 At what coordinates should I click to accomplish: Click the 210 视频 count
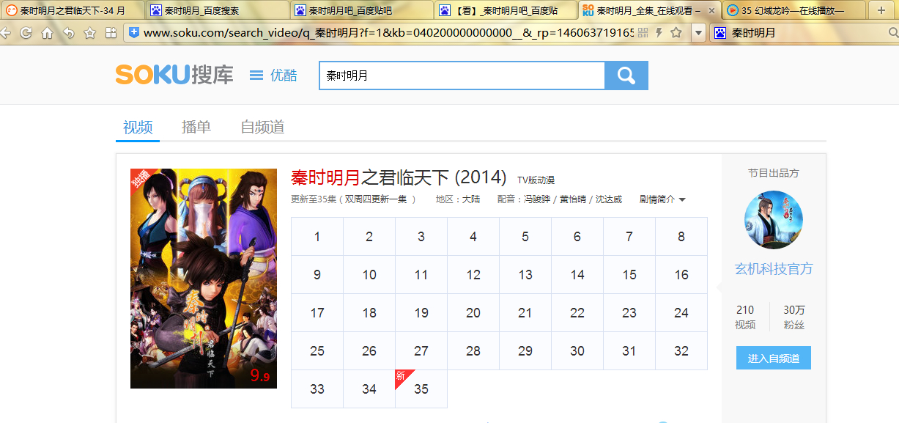tap(745, 317)
